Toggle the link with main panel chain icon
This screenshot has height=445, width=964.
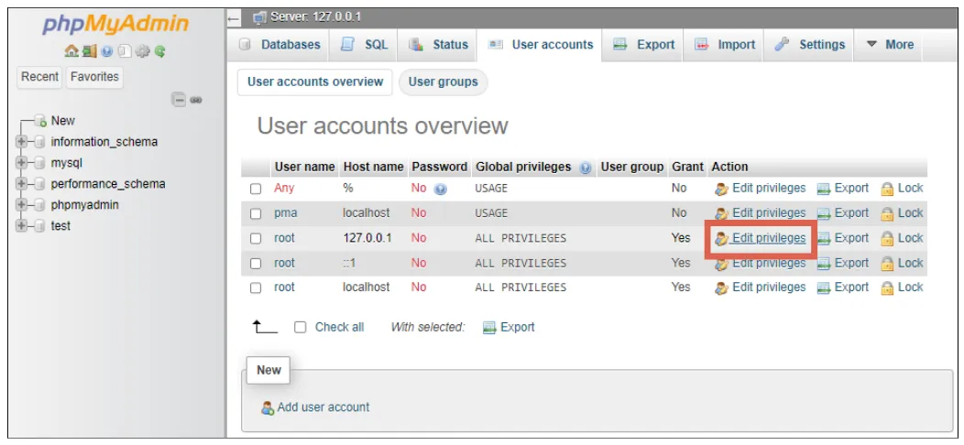click(196, 100)
